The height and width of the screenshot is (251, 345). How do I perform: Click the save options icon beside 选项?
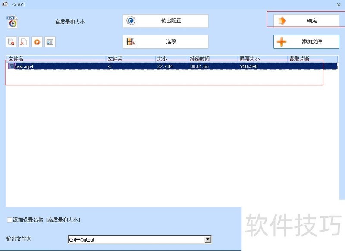pyautogui.click(x=131, y=41)
